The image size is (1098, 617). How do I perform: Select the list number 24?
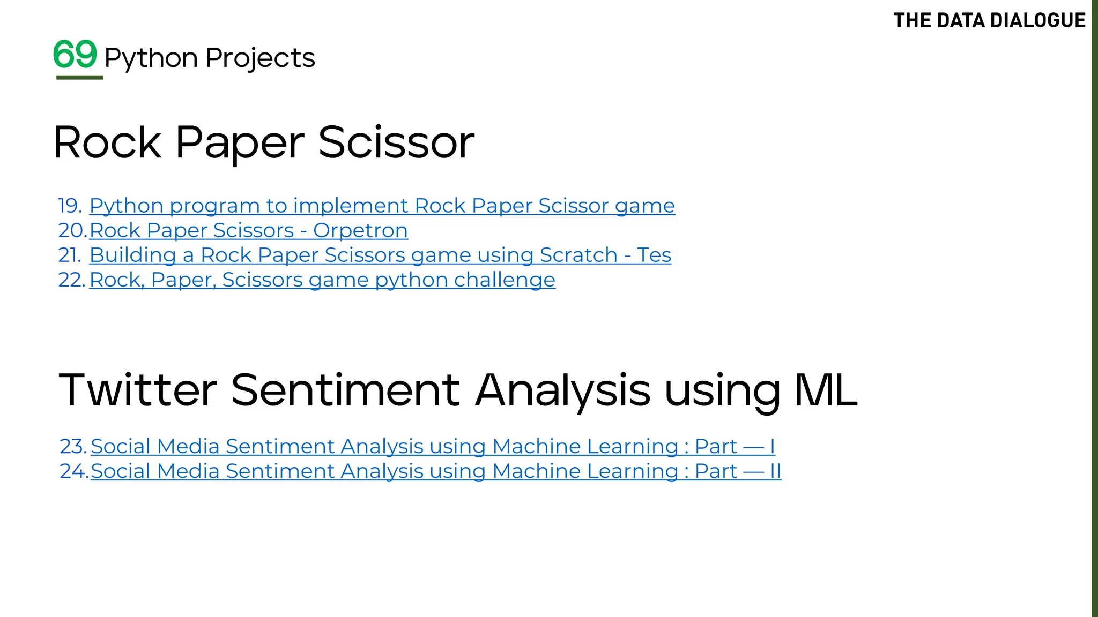point(74,471)
